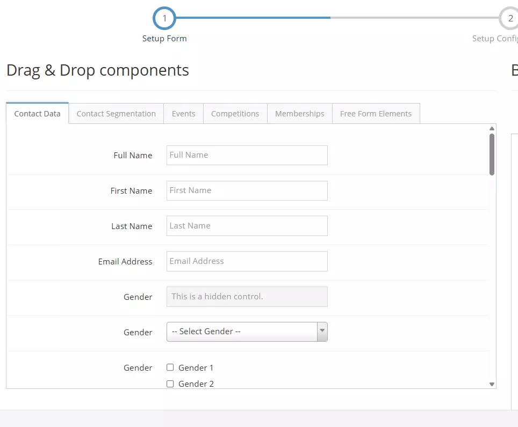This screenshot has width=518, height=427.
Task: Click the Select Gender dropdown arrow
Action: [322, 332]
